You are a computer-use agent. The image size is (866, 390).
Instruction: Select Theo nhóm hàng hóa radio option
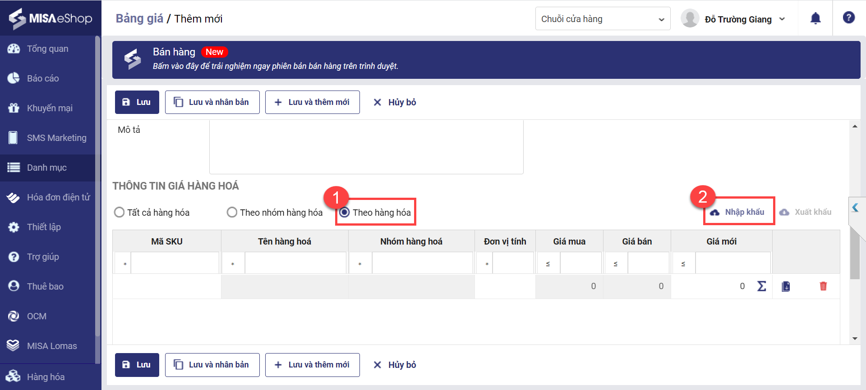tap(232, 212)
